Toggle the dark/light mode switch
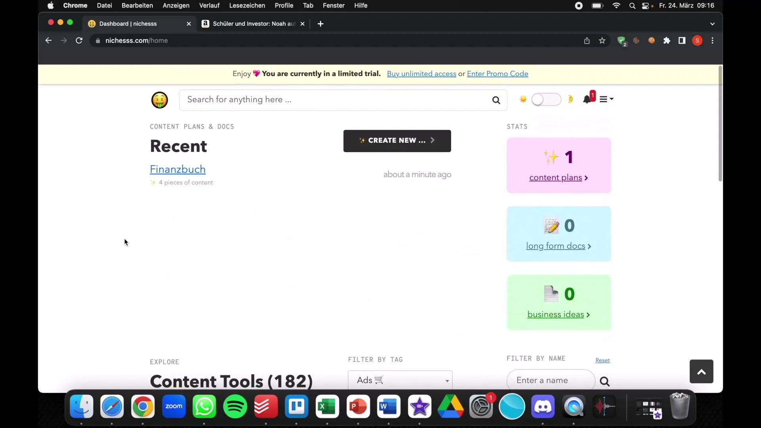This screenshot has width=761, height=428. [547, 99]
